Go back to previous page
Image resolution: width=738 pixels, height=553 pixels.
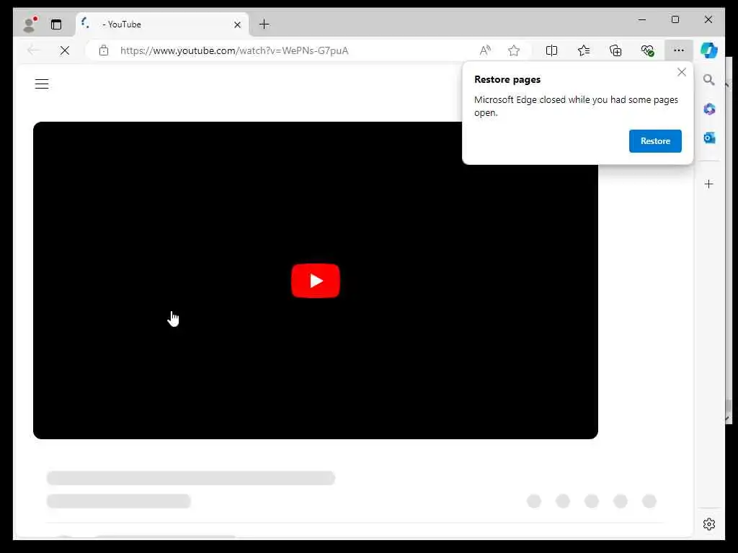33,50
